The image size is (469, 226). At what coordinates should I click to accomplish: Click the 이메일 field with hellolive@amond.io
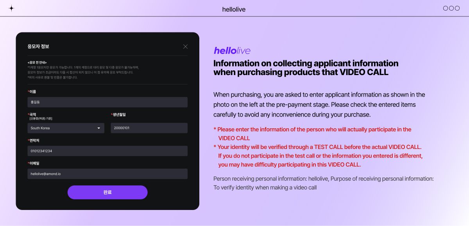click(x=107, y=174)
